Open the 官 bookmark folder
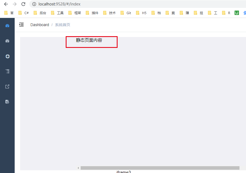Screen dimensions: 246x173 click(x=9, y=13)
